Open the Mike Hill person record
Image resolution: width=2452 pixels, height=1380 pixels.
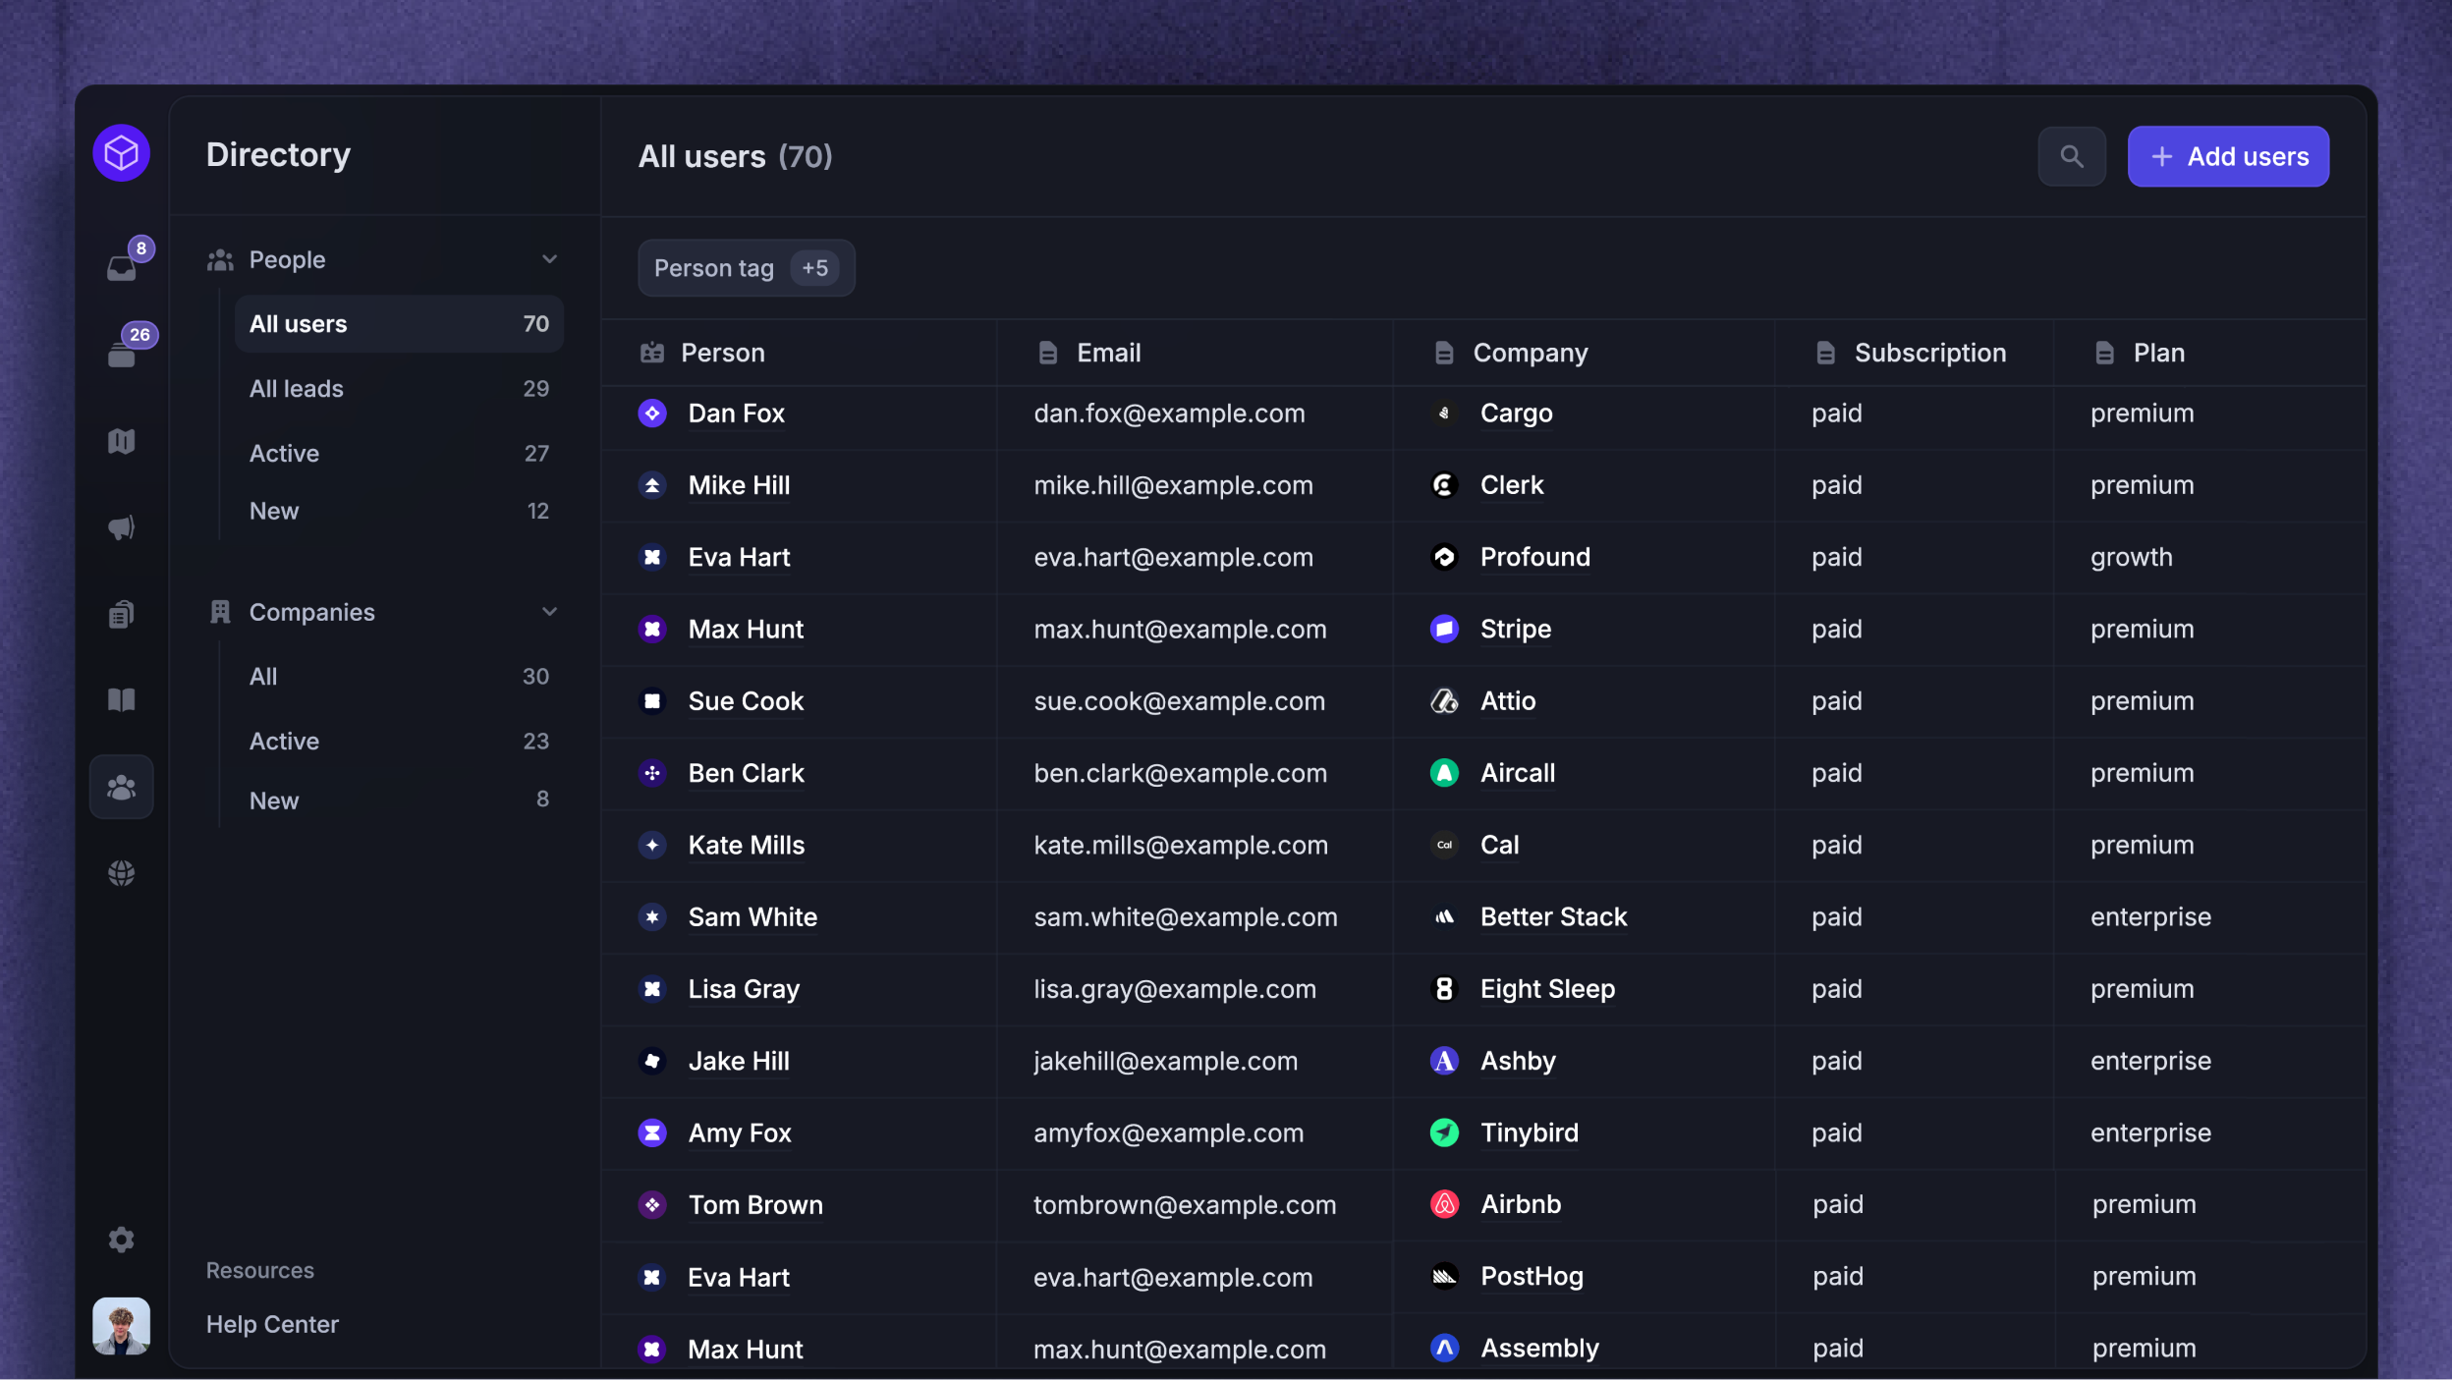pos(739,485)
